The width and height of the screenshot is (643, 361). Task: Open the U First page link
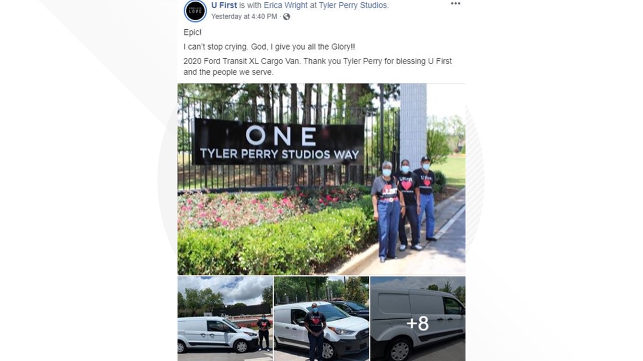pyautogui.click(x=224, y=5)
